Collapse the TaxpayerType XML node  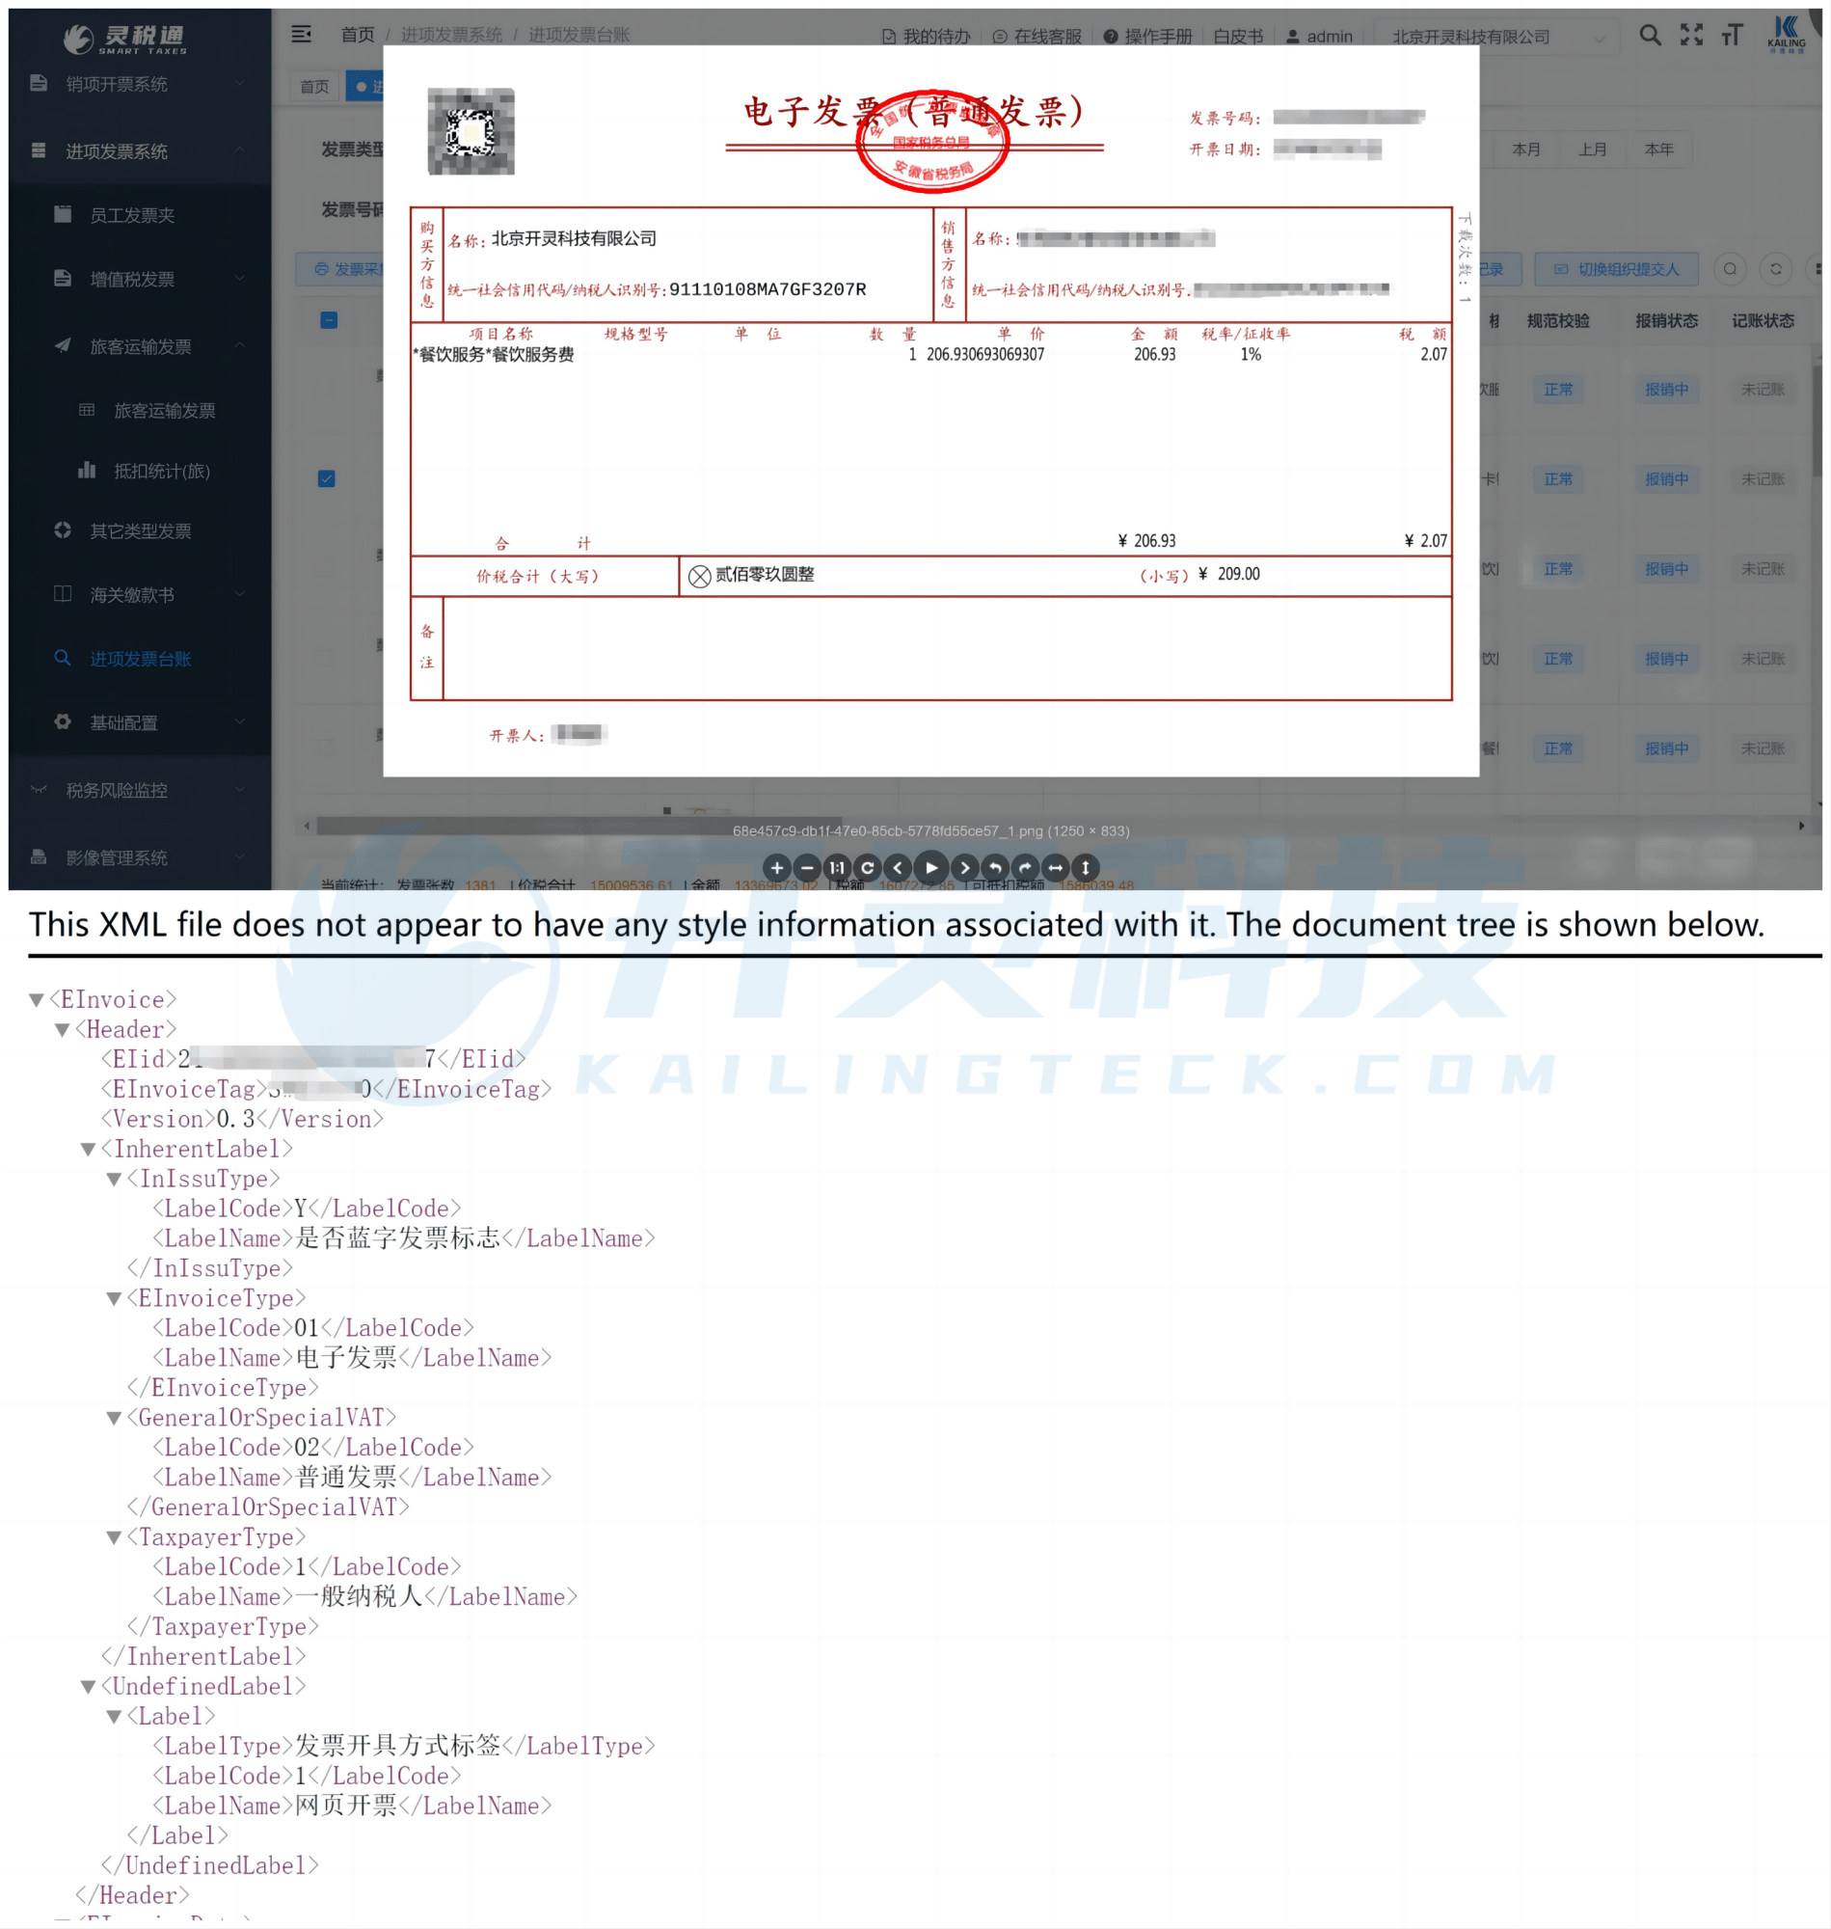click(114, 1537)
